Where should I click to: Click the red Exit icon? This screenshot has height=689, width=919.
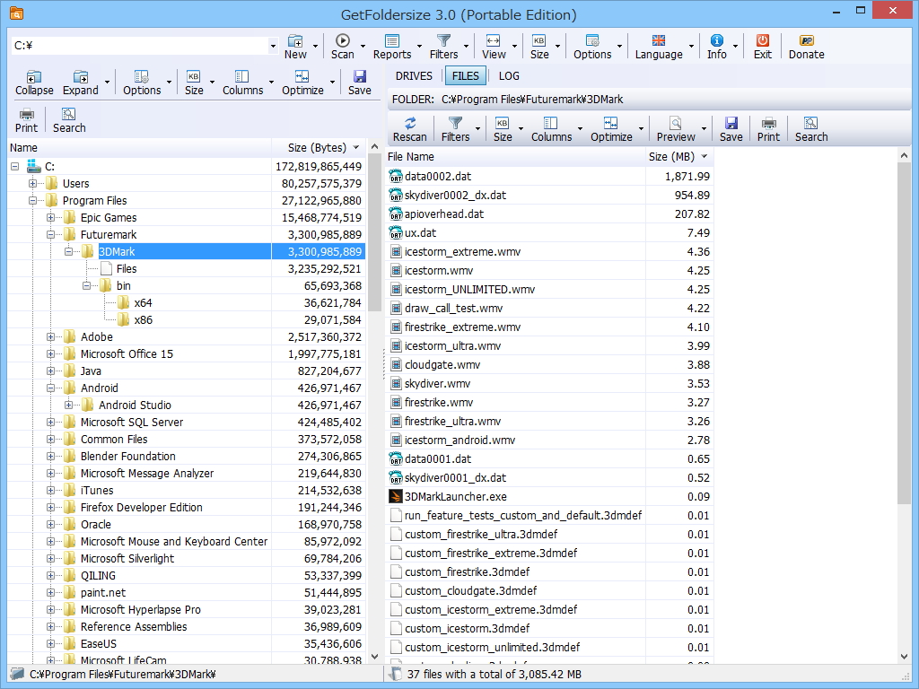coord(763,47)
